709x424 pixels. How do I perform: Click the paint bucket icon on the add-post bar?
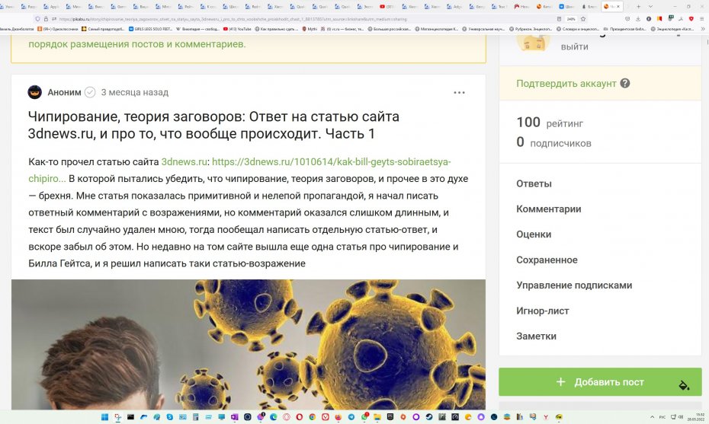[684, 384]
